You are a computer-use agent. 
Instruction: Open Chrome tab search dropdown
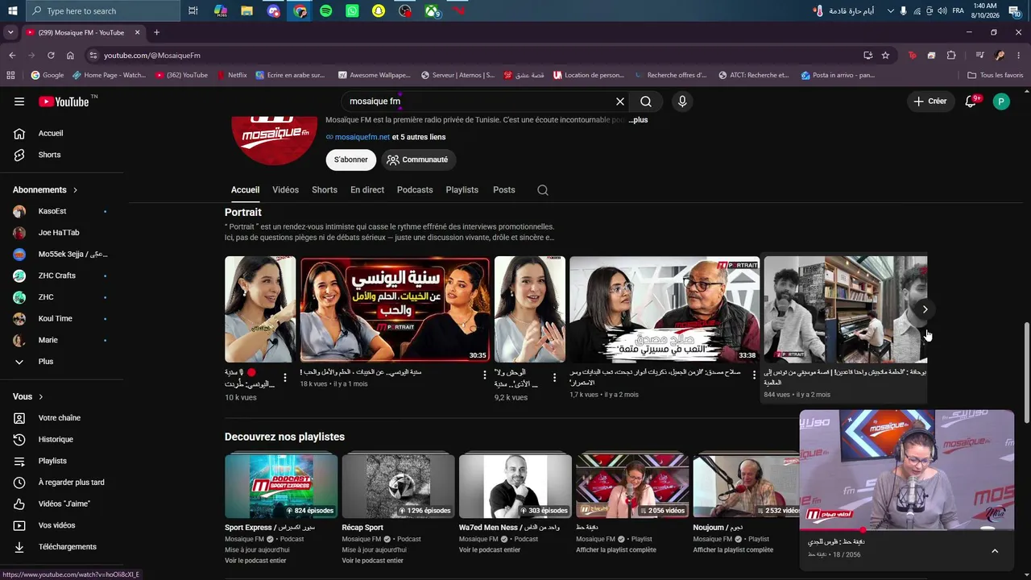pyautogui.click(x=10, y=32)
